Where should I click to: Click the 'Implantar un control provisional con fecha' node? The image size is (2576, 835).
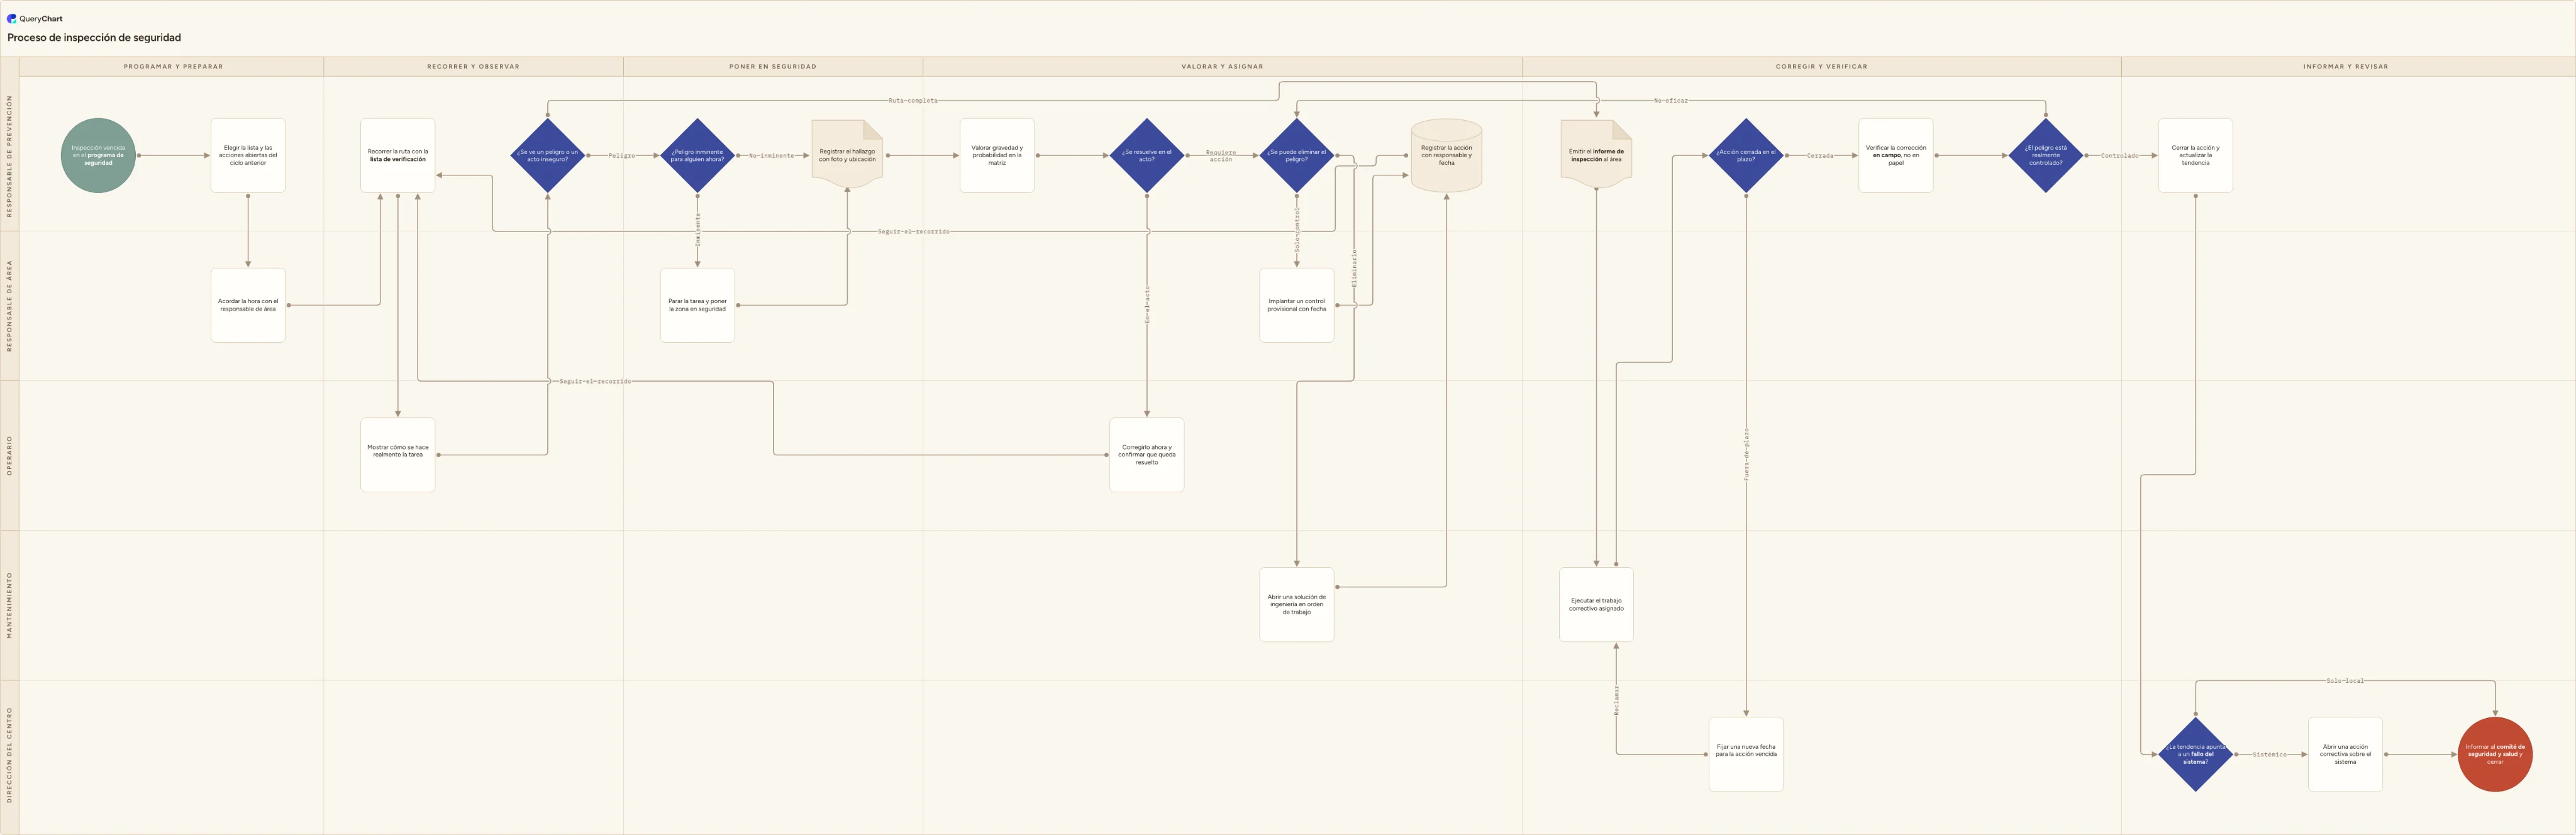1297,305
